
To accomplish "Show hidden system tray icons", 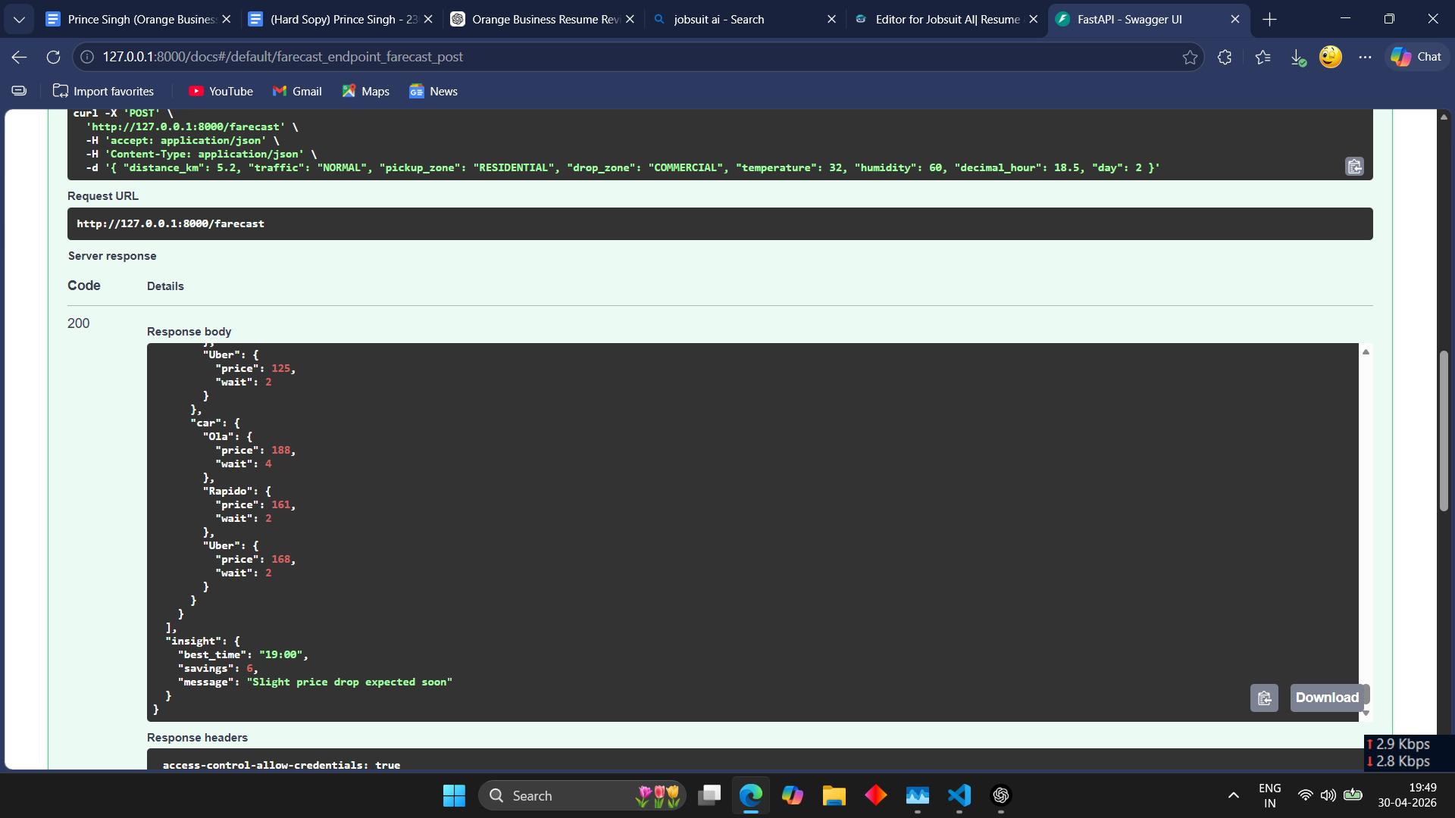I will pyautogui.click(x=1234, y=795).
